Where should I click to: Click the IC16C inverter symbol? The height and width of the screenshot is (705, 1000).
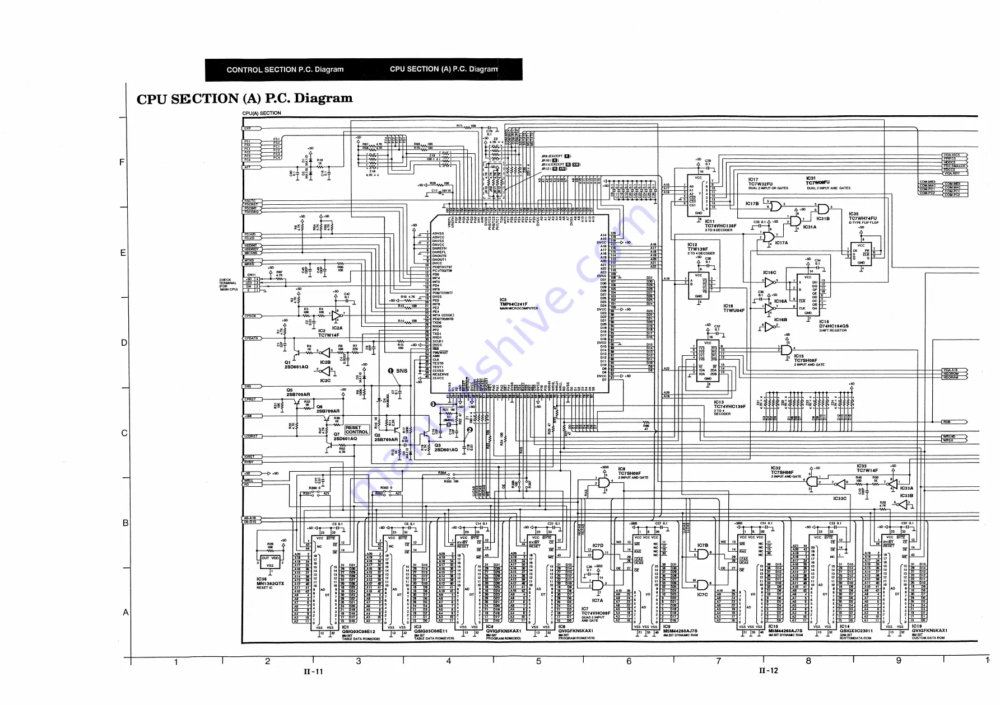770,282
